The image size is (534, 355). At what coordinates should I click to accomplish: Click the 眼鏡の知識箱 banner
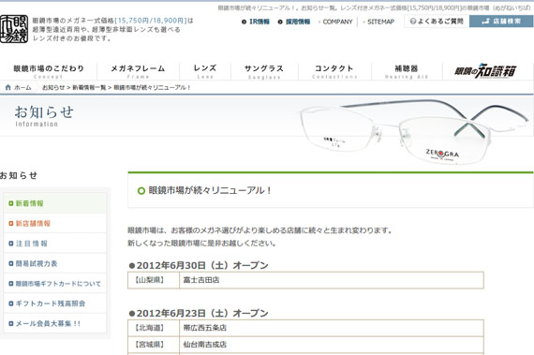[x=485, y=71]
